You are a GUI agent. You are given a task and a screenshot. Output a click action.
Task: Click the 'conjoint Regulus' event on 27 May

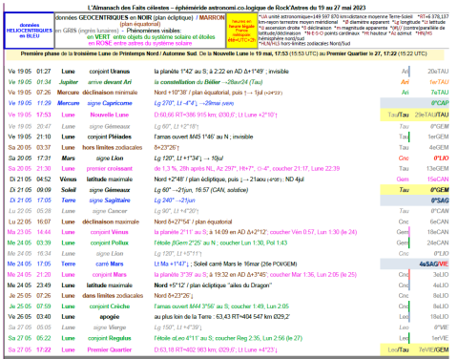(x=109, y=338)
